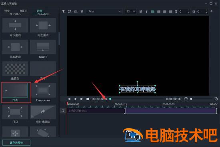Switch to the 预设 tab

point(7,11)
